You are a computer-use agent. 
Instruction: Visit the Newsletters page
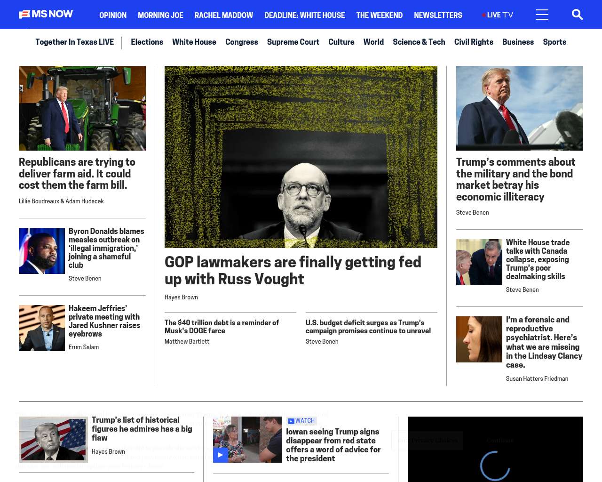tap(438, 15)
